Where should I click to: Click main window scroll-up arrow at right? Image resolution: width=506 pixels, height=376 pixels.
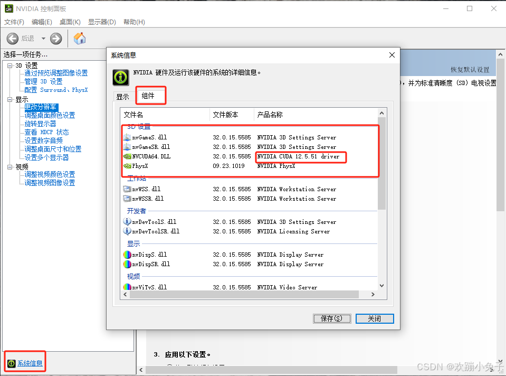(x=501, y=54)
